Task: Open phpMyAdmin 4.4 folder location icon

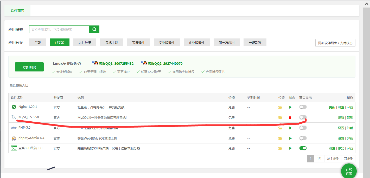Action: tap(280, 138)
